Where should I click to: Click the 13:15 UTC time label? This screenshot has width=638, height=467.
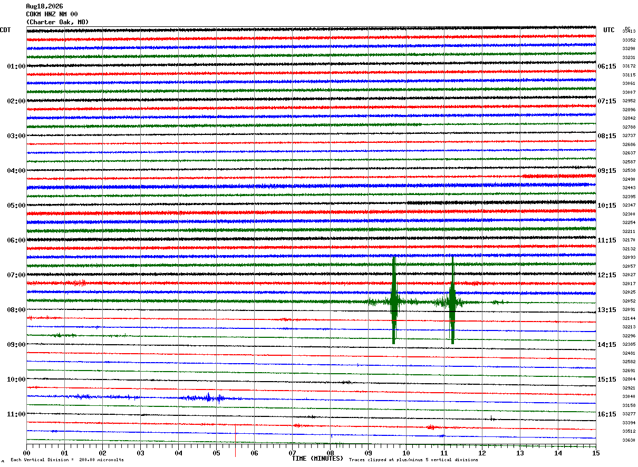pos(607,310)
